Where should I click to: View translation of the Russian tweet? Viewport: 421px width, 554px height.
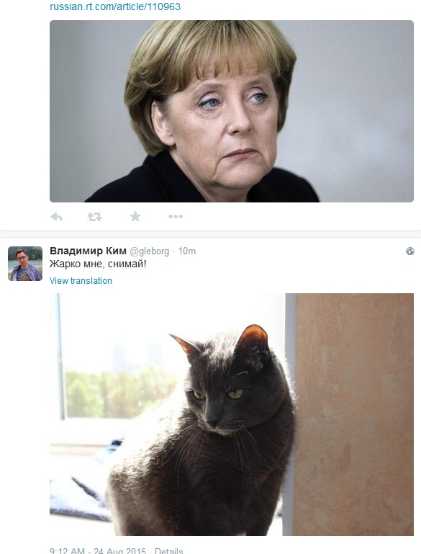click(x=81, y=280)
